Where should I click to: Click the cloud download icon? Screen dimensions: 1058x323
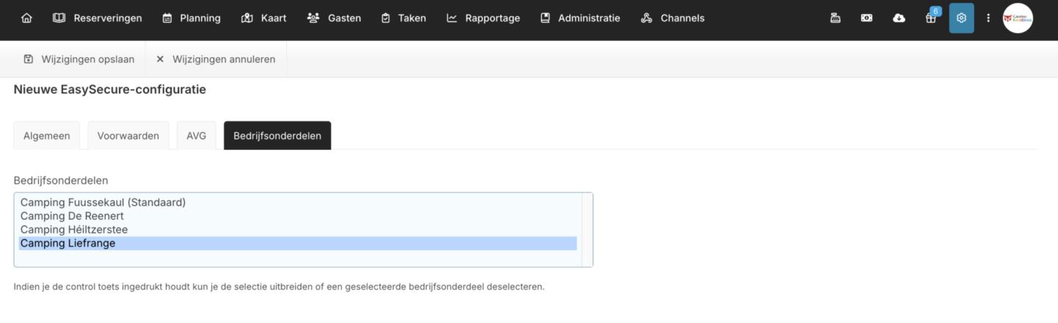[x=899, y=18]
